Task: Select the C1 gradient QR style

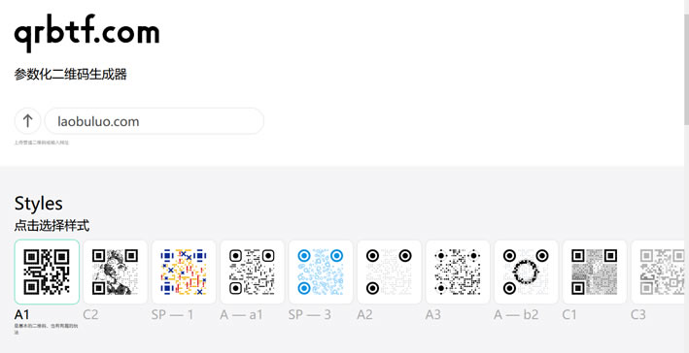Action: pos(595,272)
